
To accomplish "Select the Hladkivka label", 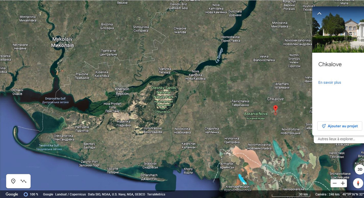I will [x=124, y=123].
